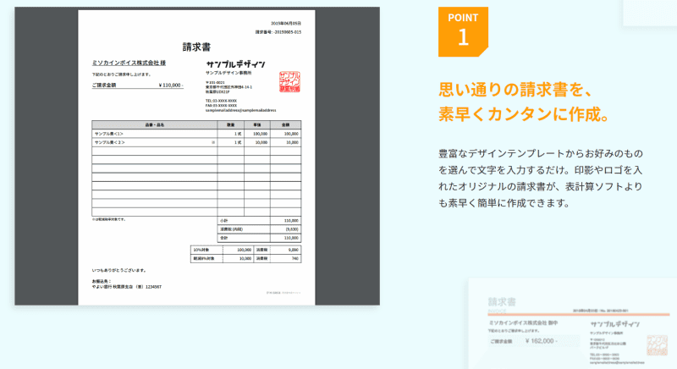Image resolution: width=677 pixels, height=369 pixels.
Task: Click the date 2019年06月05日
Action: coord(286,24)
